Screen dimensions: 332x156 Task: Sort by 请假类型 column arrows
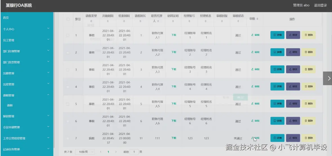pos(91,21)
